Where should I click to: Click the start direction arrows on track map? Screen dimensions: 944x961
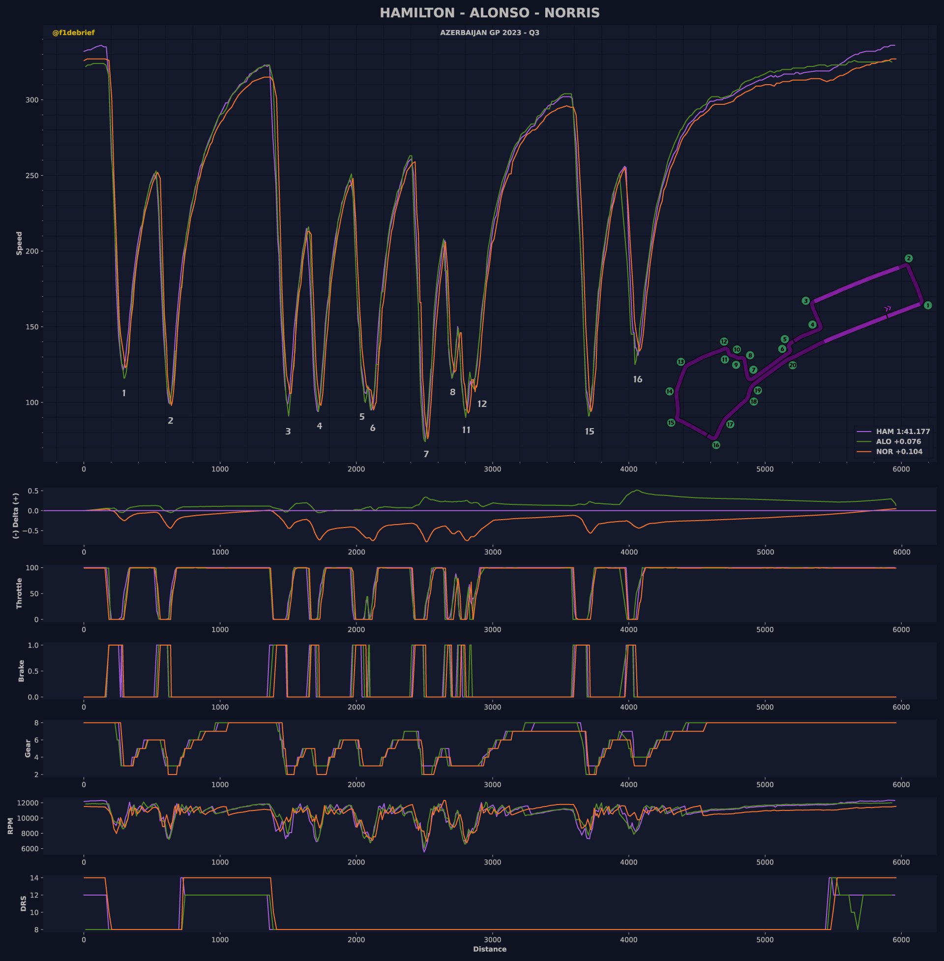tap(887, 309)
